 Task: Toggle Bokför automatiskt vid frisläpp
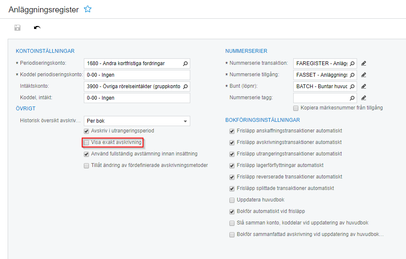click(x=232, y=211)
